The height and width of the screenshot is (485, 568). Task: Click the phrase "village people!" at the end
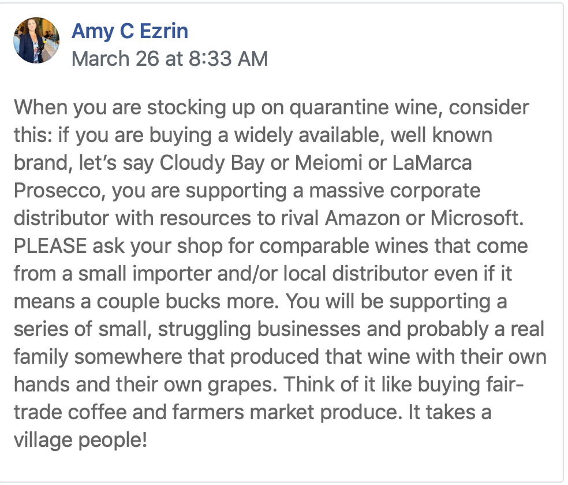80,441
